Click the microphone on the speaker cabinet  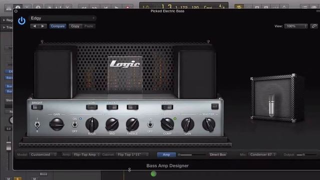tap(271, 105)
